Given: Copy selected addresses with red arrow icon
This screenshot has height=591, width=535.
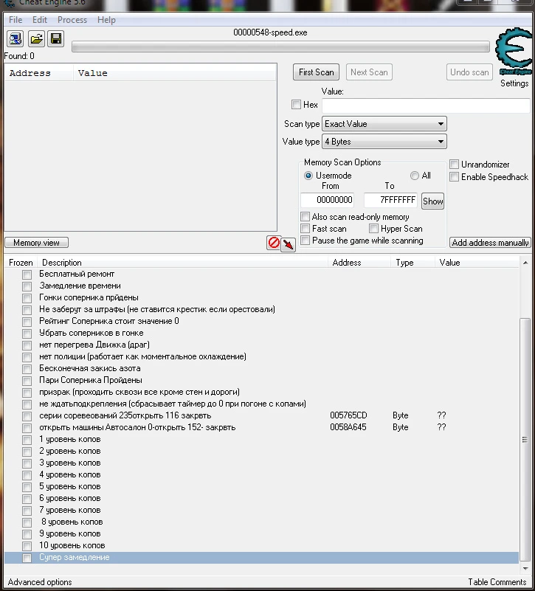Looking at the screenshot, I should (x=288, y=244).
